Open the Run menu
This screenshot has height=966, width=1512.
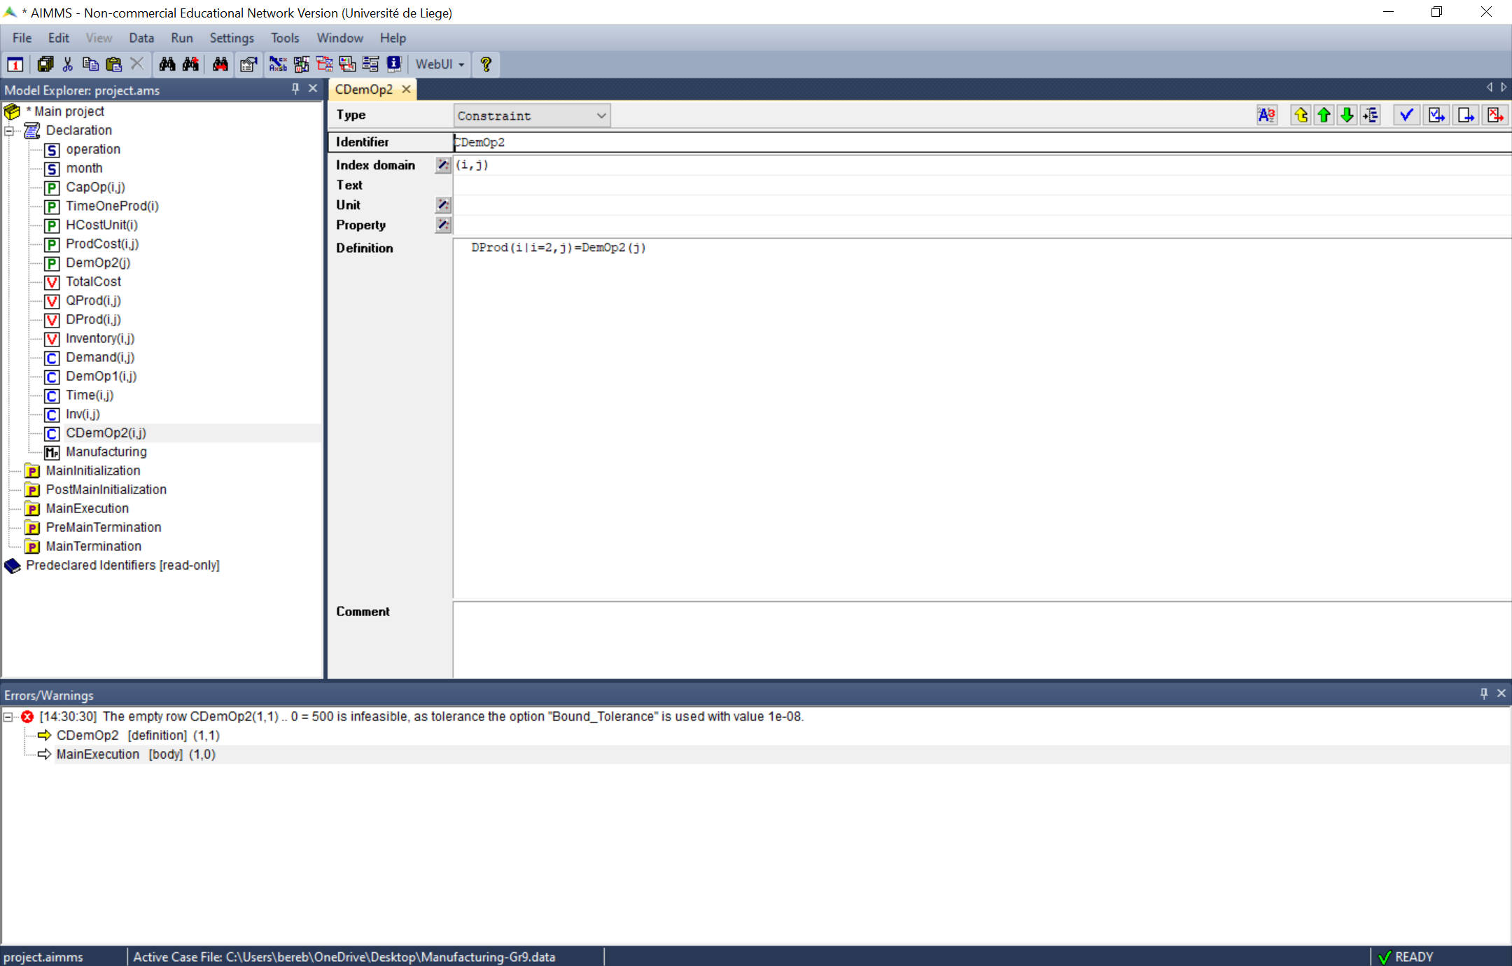coord(181,38)
